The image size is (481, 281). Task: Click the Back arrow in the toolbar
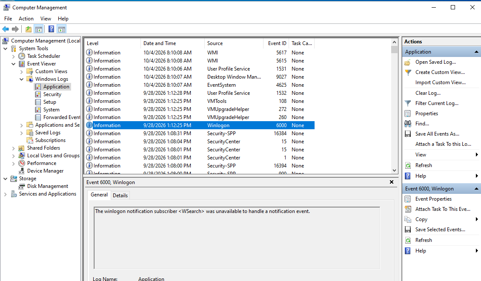(x=6, y=29)
